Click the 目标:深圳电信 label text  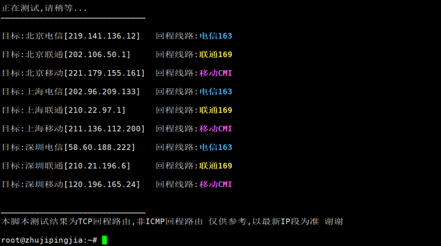coord(32,148)
